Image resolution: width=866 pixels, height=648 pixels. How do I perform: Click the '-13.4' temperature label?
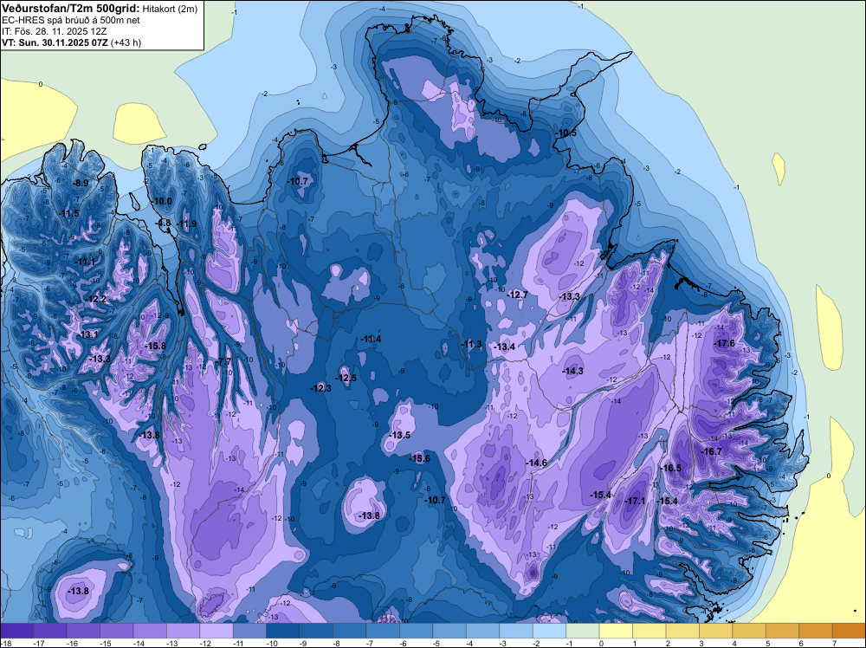505,347
